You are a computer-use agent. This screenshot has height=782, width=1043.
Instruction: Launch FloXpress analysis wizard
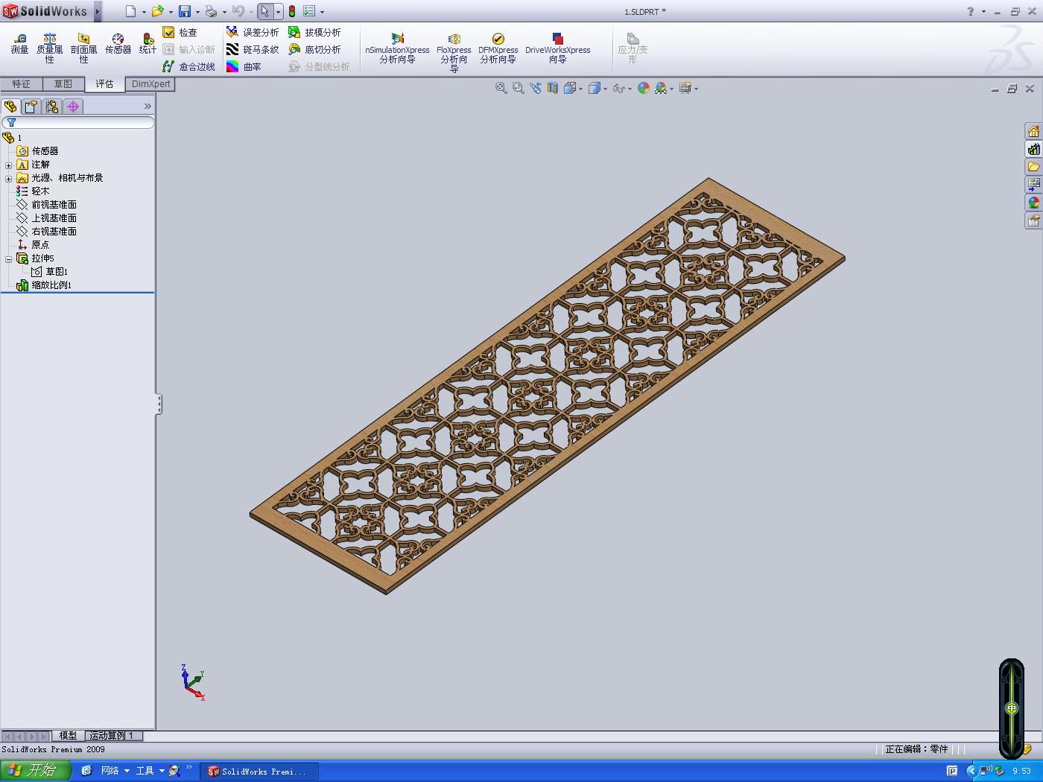[x=454, y=52]
